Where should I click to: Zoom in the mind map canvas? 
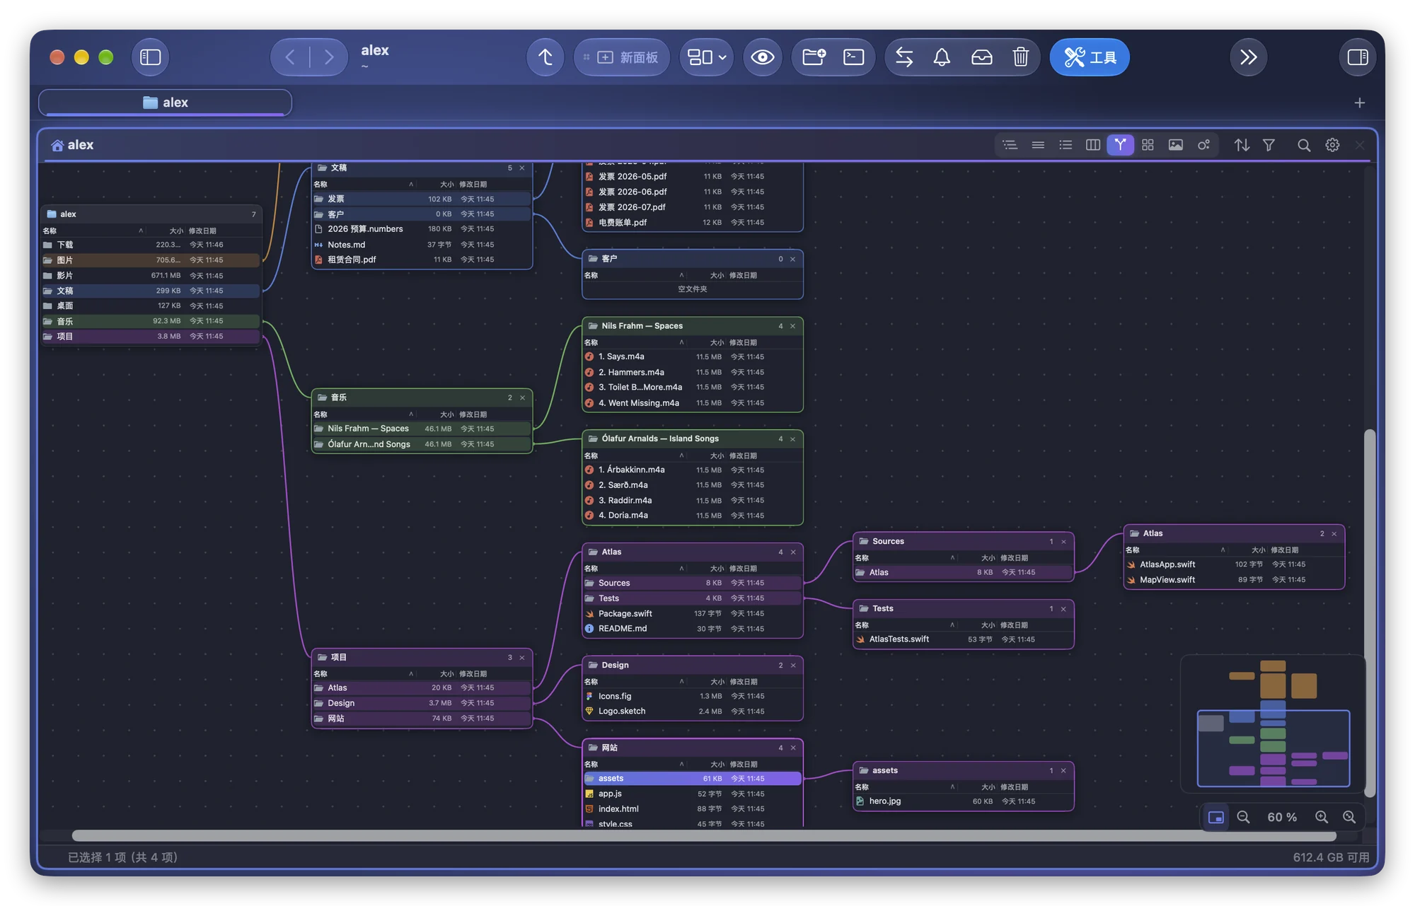(1322, 818)
